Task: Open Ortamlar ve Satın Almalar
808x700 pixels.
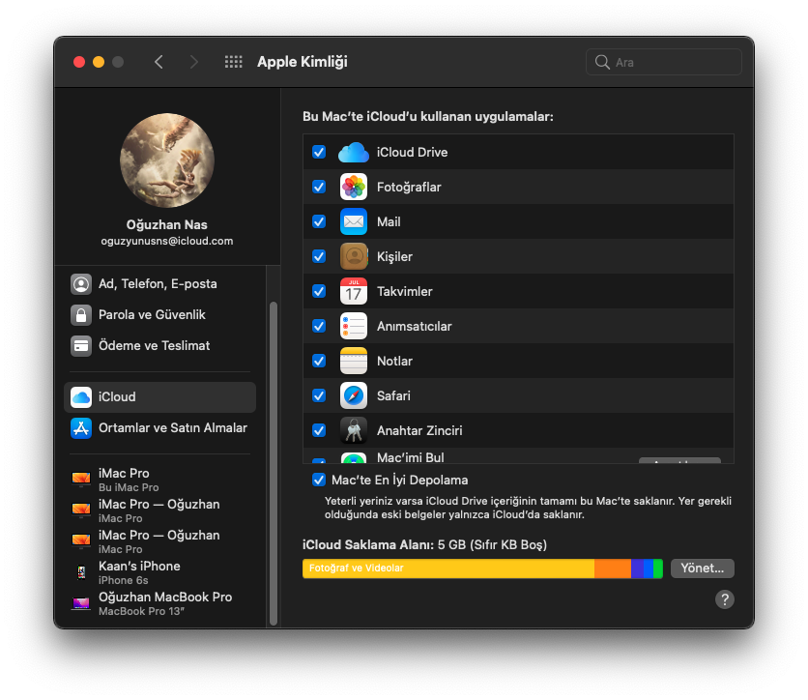Action: 159,428
